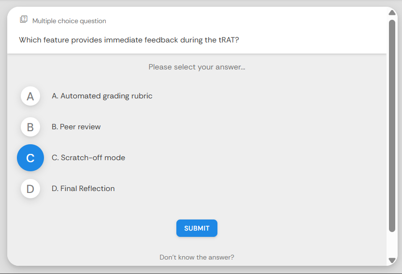402x274 pixels.
Task: Click the tRAT feedback question text
Action: point(129,40)
